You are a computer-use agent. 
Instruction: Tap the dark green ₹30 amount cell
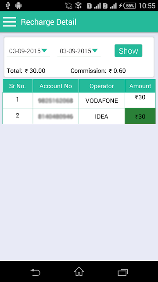(x=140, y=116)
